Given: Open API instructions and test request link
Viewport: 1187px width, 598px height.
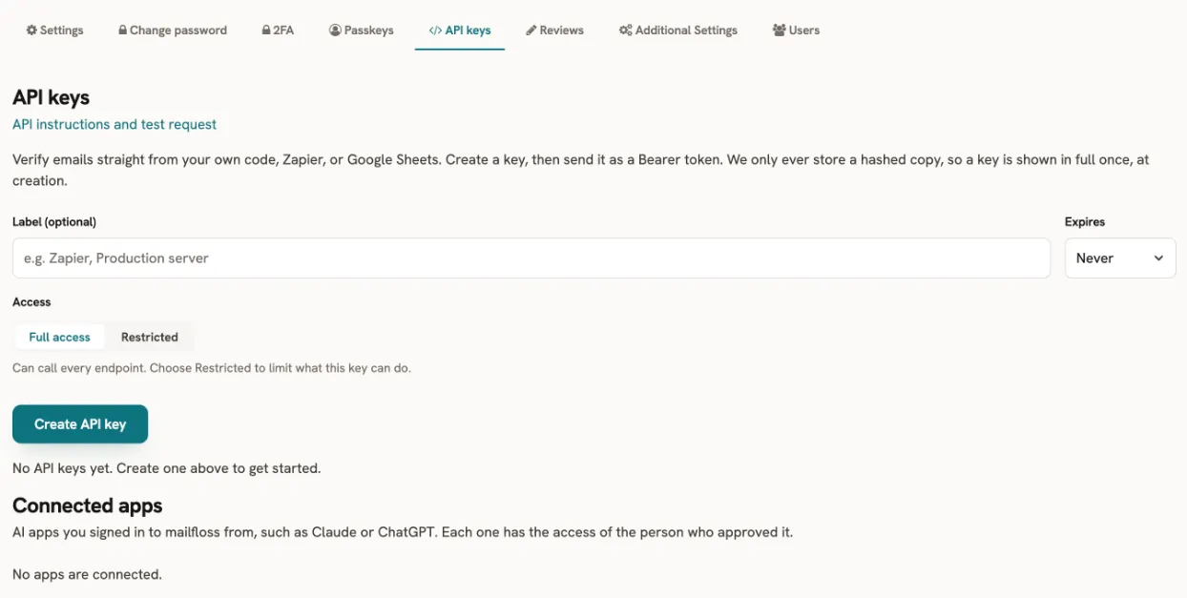Looking at the screenshot, I should 115,124.
